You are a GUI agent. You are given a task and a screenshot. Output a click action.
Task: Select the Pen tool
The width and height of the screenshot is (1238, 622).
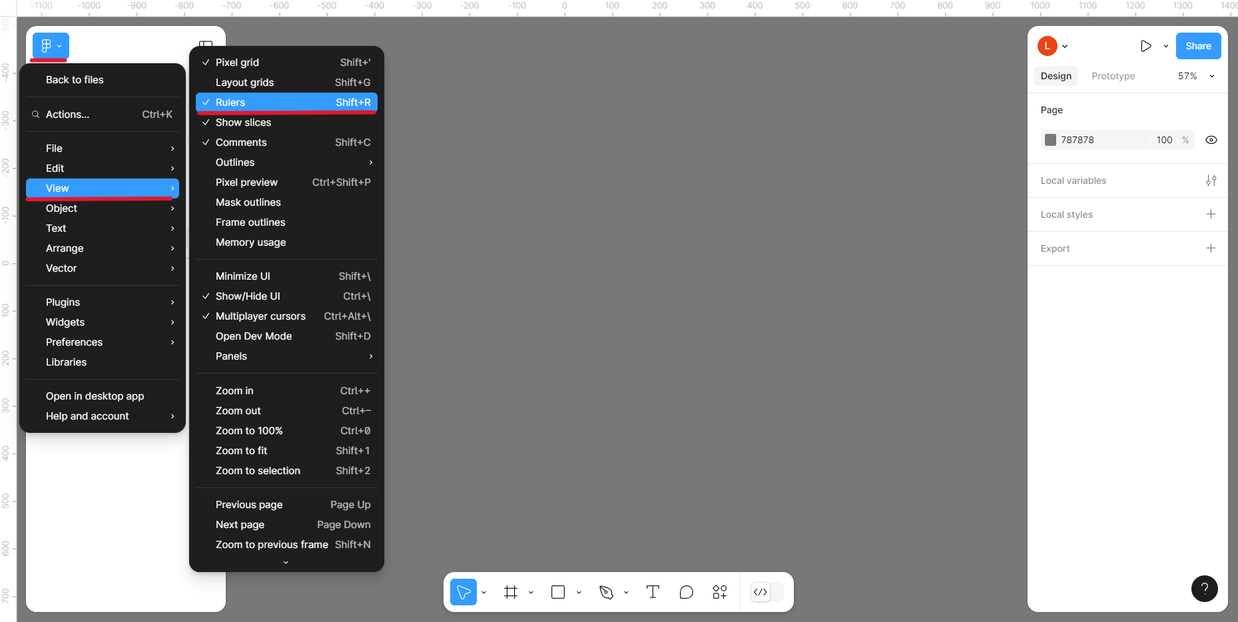pyautogui.click(x=606, y=592)
